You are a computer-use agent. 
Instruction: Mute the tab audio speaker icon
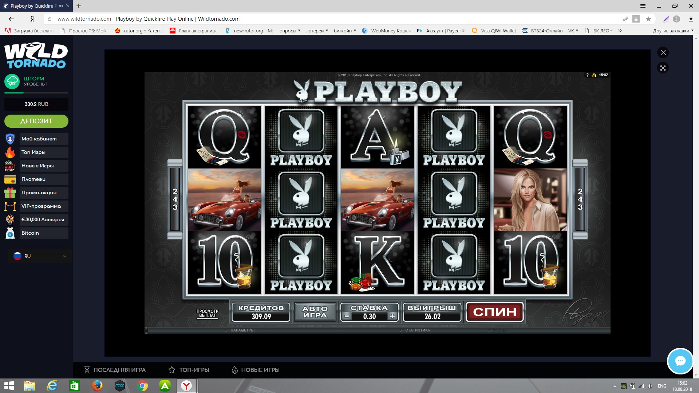(x=61, y=6)
